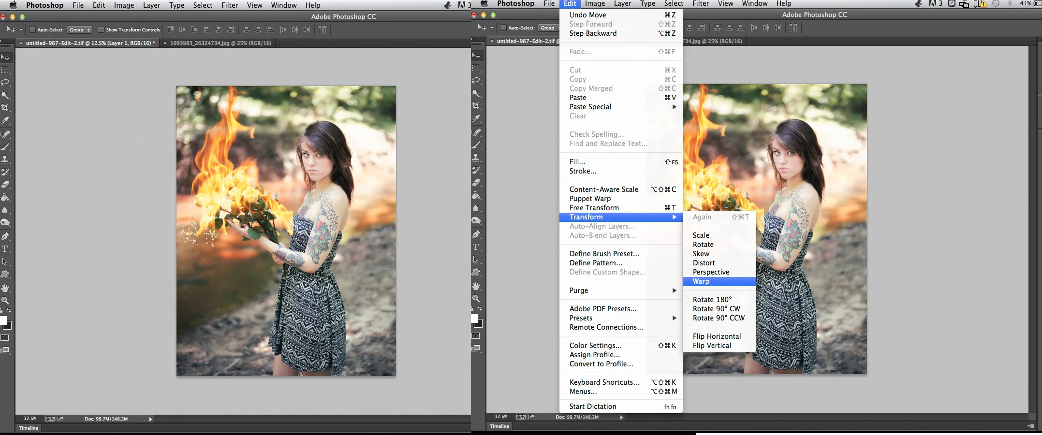Select the Crop tool in left window toolbar
Image resolution: width=1042 pixels, height=435 pixels.
click(x=5, y=108)
